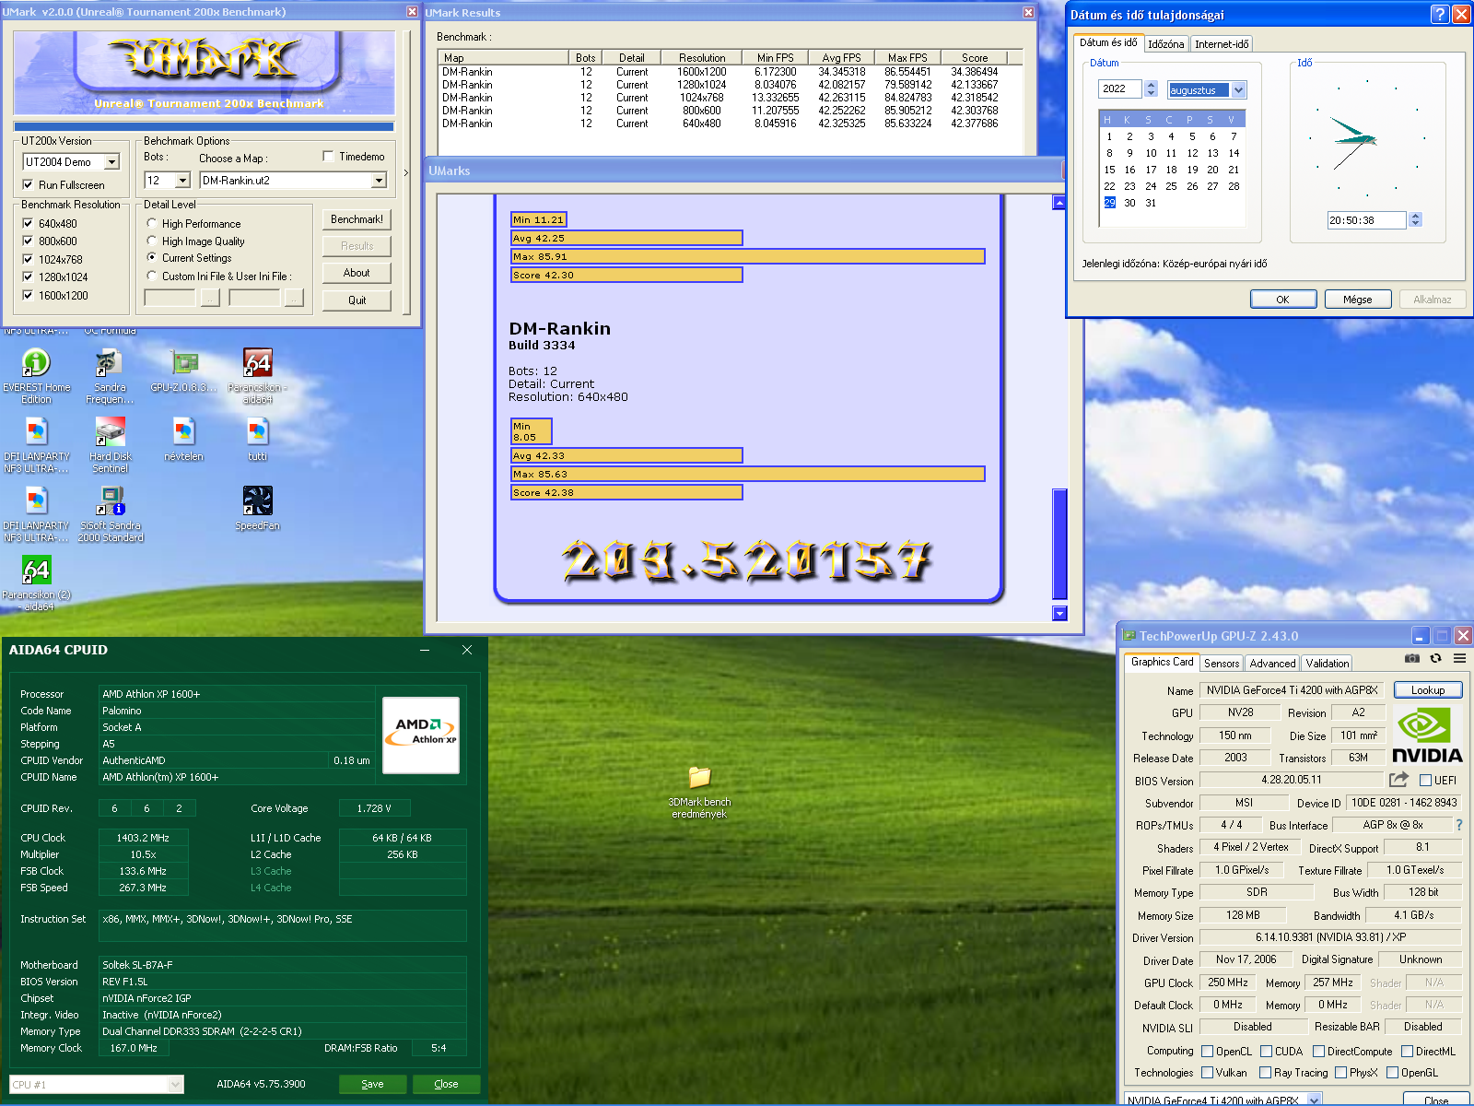The width and height of the screenshot is (1474, 1106).
Task: Select 3DMark bench eredmények folder icon
Action: coord(699,792)
